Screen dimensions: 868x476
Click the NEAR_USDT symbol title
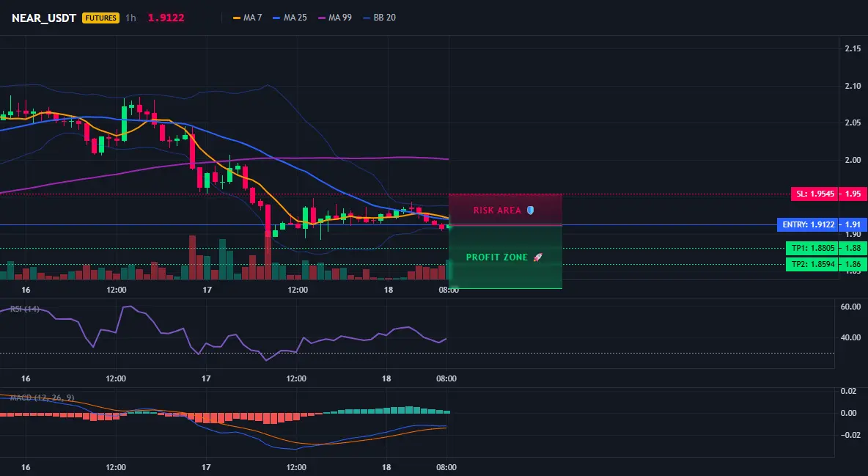pyautogui.click(x=44, y=18)
